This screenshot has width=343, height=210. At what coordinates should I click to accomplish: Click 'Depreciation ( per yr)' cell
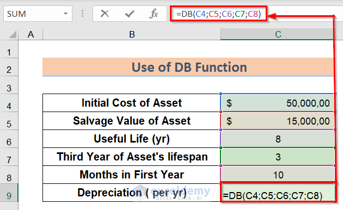tap(131, 193)
